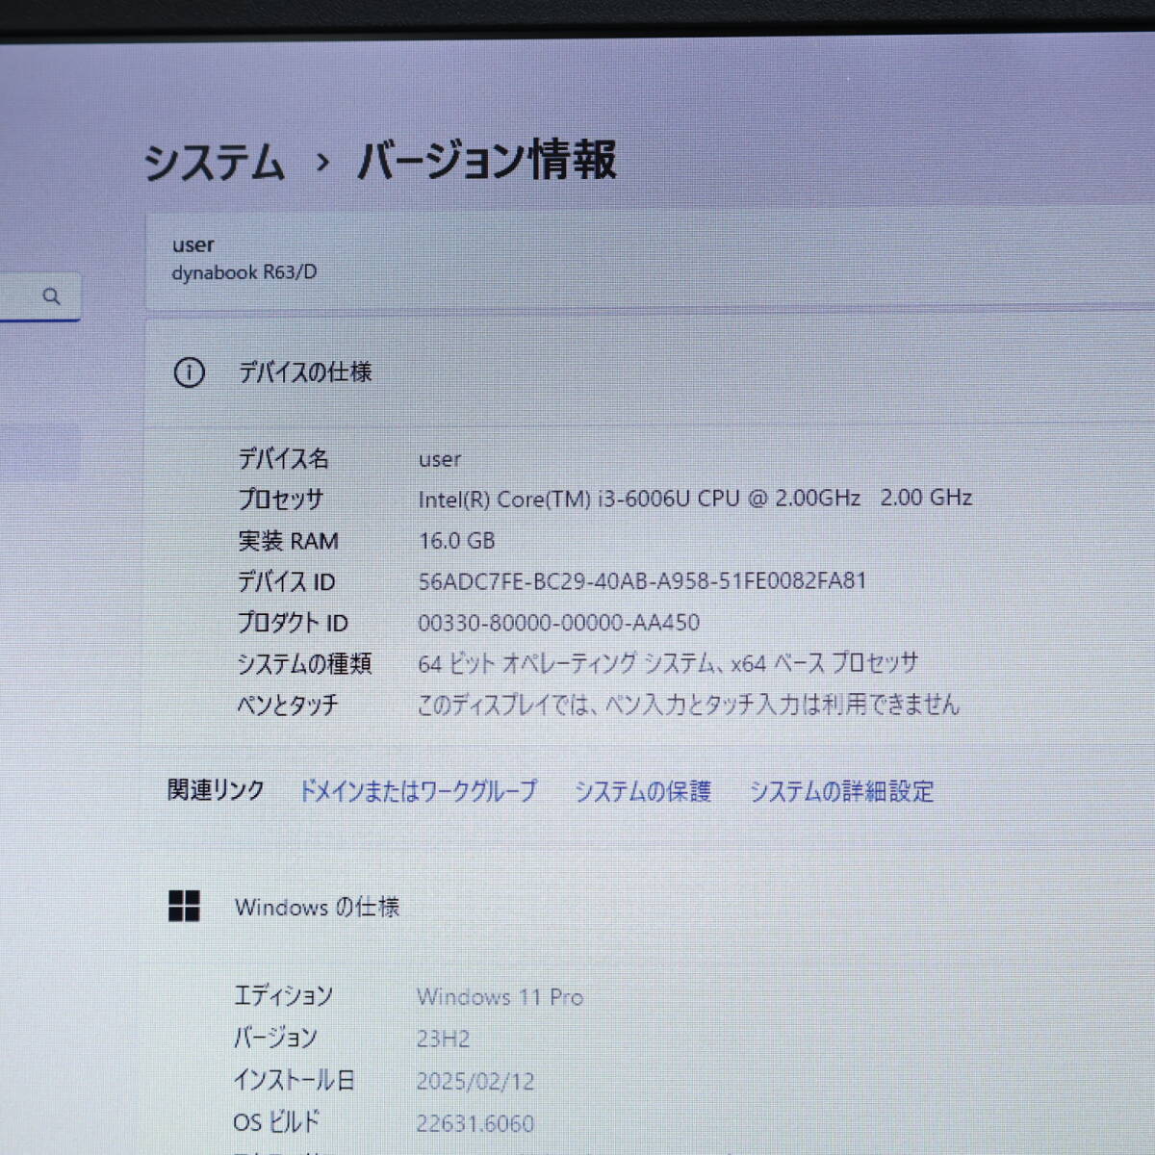The image size is (1155, 1155).
Task: Click the install date 2025/02/12
Action: (475, 1081)
